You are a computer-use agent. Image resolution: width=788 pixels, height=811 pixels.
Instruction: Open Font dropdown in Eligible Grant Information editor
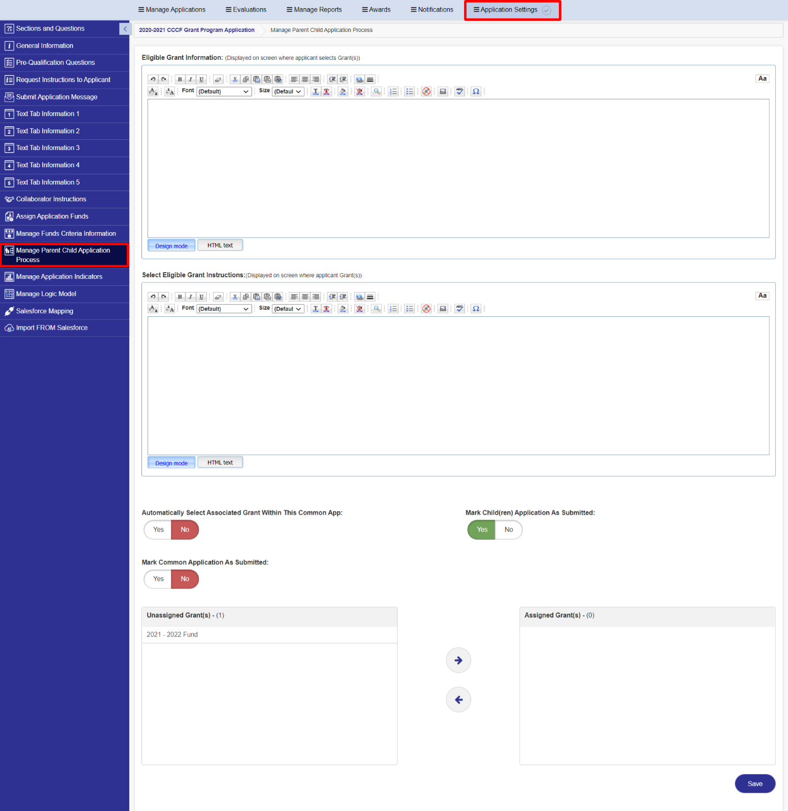pos(224,92)
